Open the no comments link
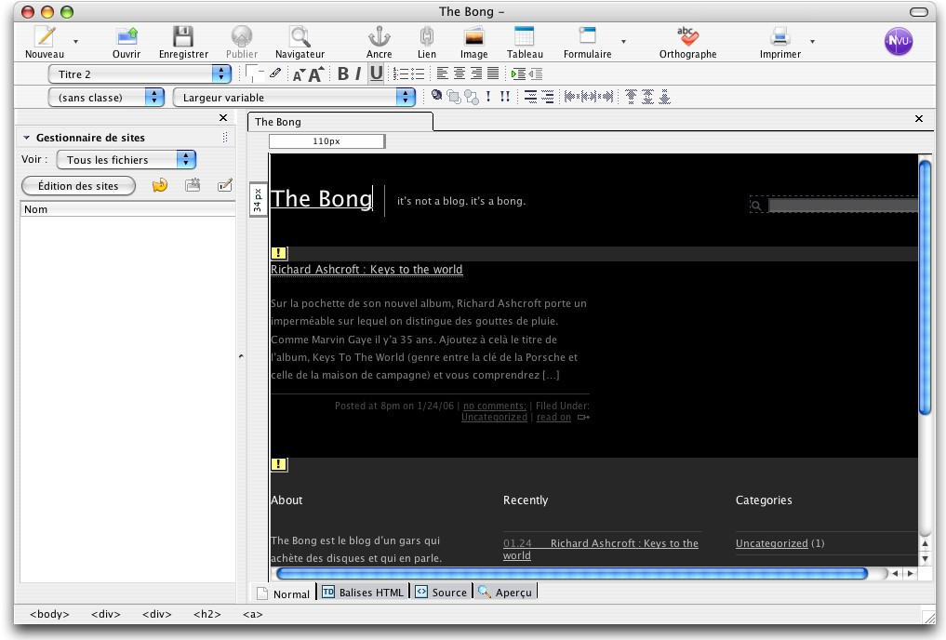The height and width of the screenshot is (640, 946). point(495,406)
